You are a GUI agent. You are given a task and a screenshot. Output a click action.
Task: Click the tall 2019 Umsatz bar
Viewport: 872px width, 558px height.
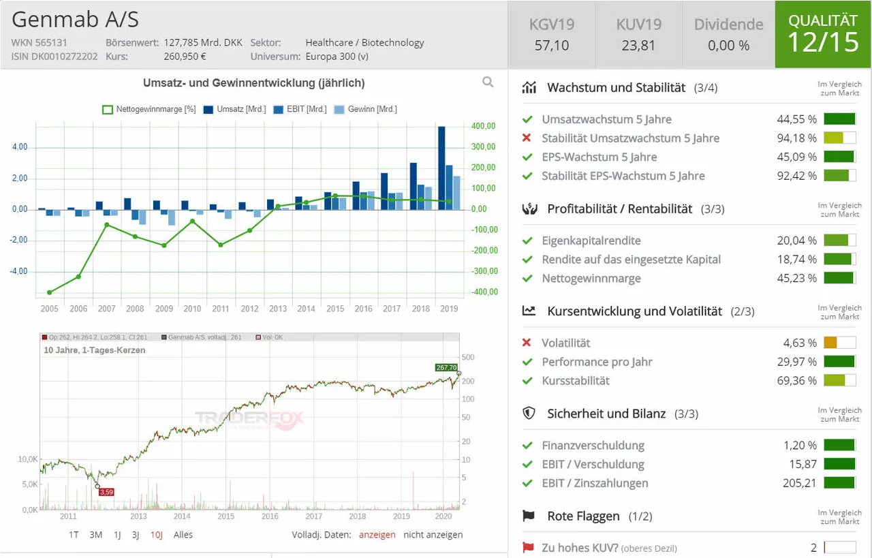pos(441,168)
